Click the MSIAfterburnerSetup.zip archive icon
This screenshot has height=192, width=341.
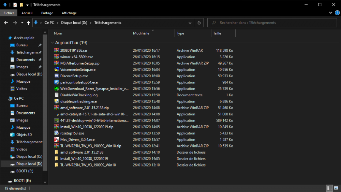57,63
